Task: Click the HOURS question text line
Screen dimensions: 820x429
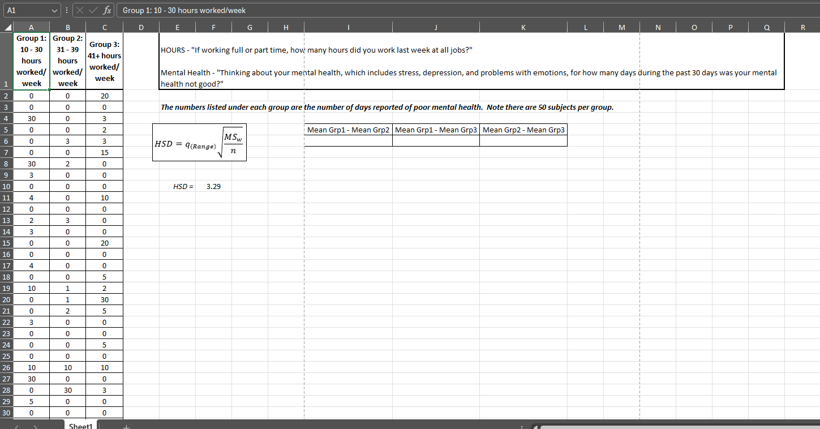Action: click(x=317, y=50)
